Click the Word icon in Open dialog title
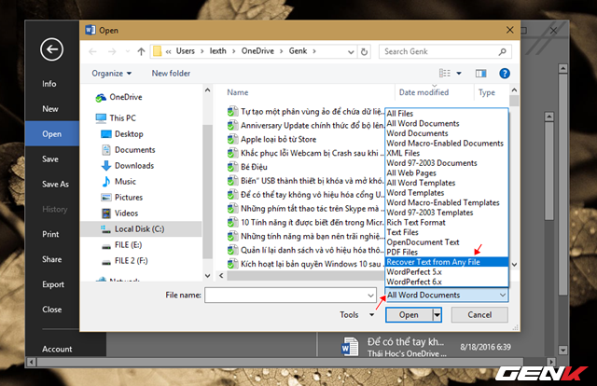The width and height of the screenshot is (597, 386). coord(90,30)
